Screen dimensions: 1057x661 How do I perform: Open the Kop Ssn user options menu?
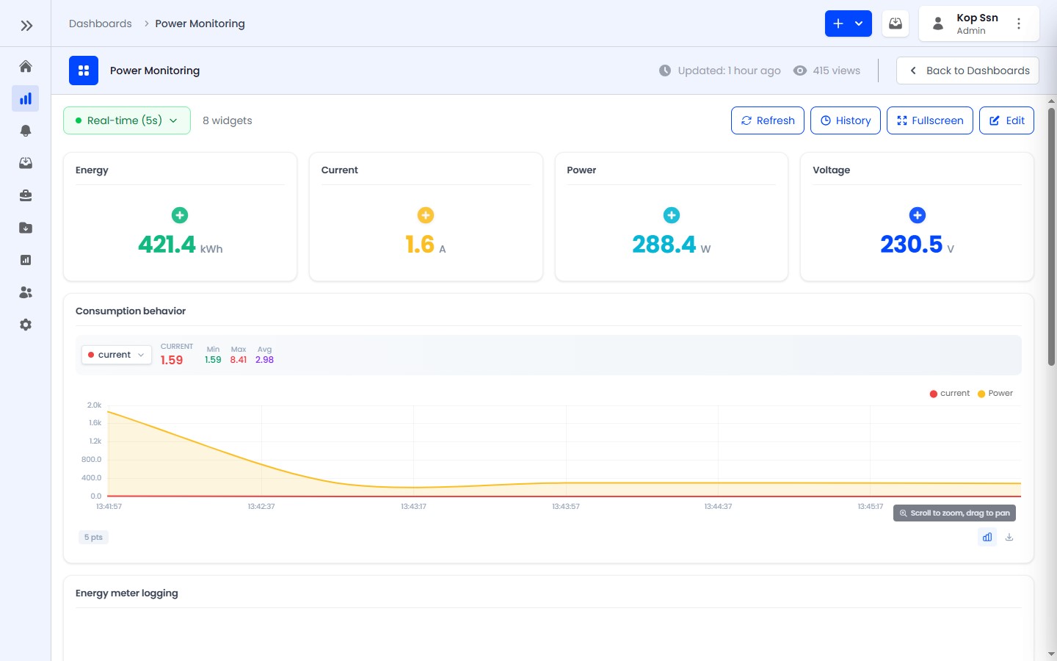[x=1019, y=24]
